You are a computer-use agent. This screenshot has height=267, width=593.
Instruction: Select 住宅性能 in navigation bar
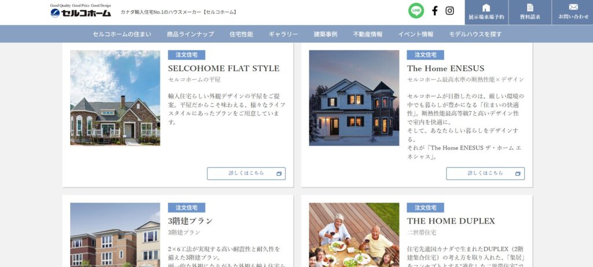241,34
